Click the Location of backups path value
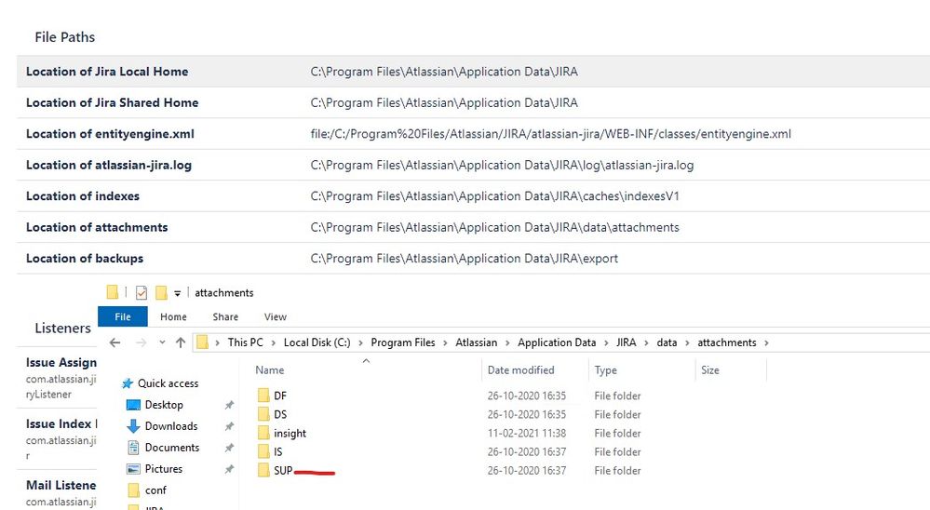 (464, 259)
